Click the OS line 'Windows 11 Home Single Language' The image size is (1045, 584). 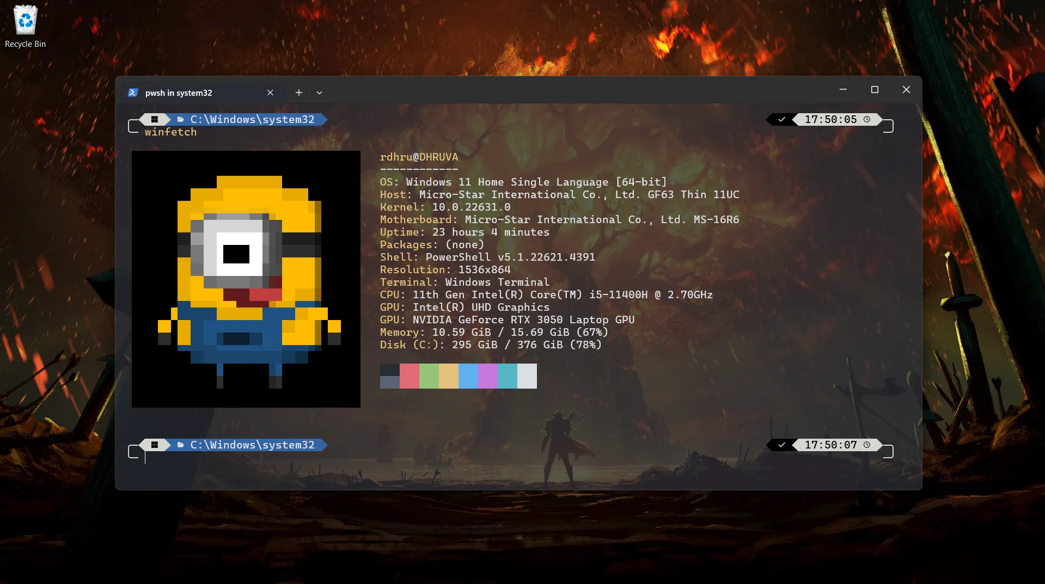523,182
